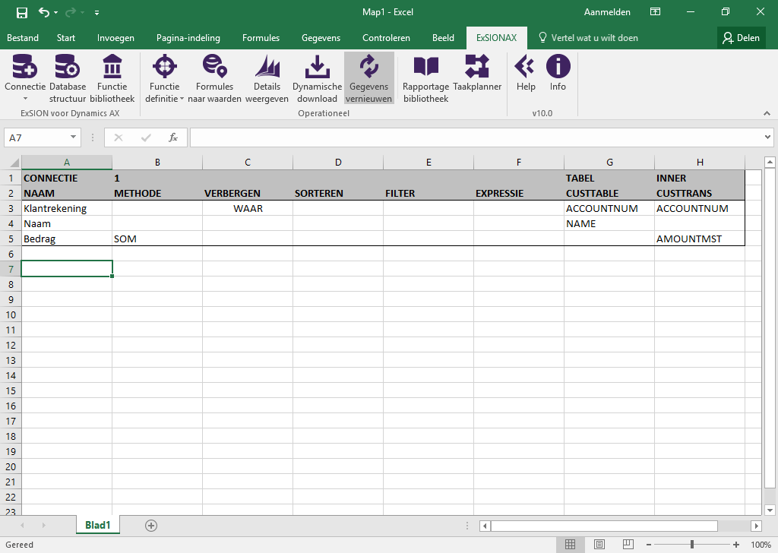
Task: Switch to Normal view in status bar
Action: pyautogui.click(x=570, y=545)
